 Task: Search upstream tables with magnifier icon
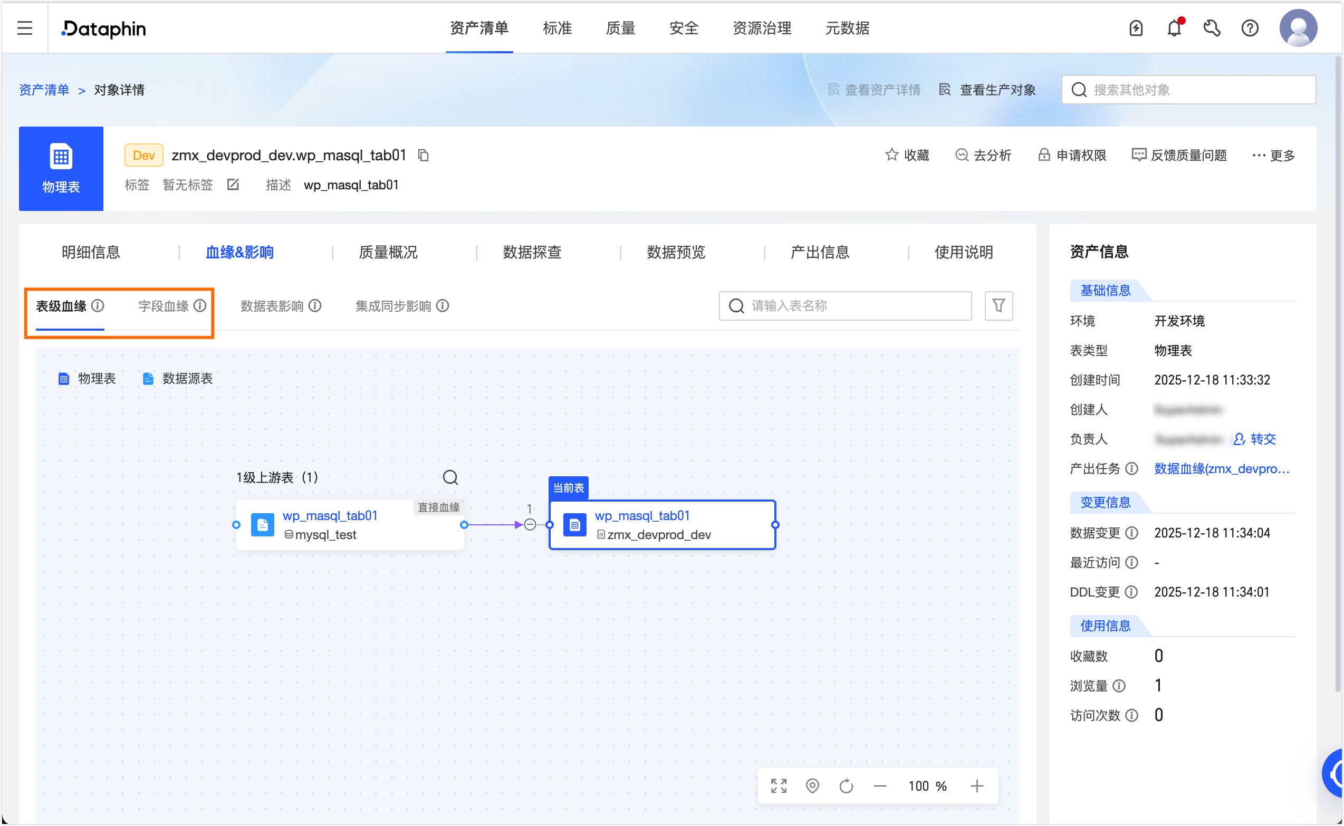[x=450, y=477]
